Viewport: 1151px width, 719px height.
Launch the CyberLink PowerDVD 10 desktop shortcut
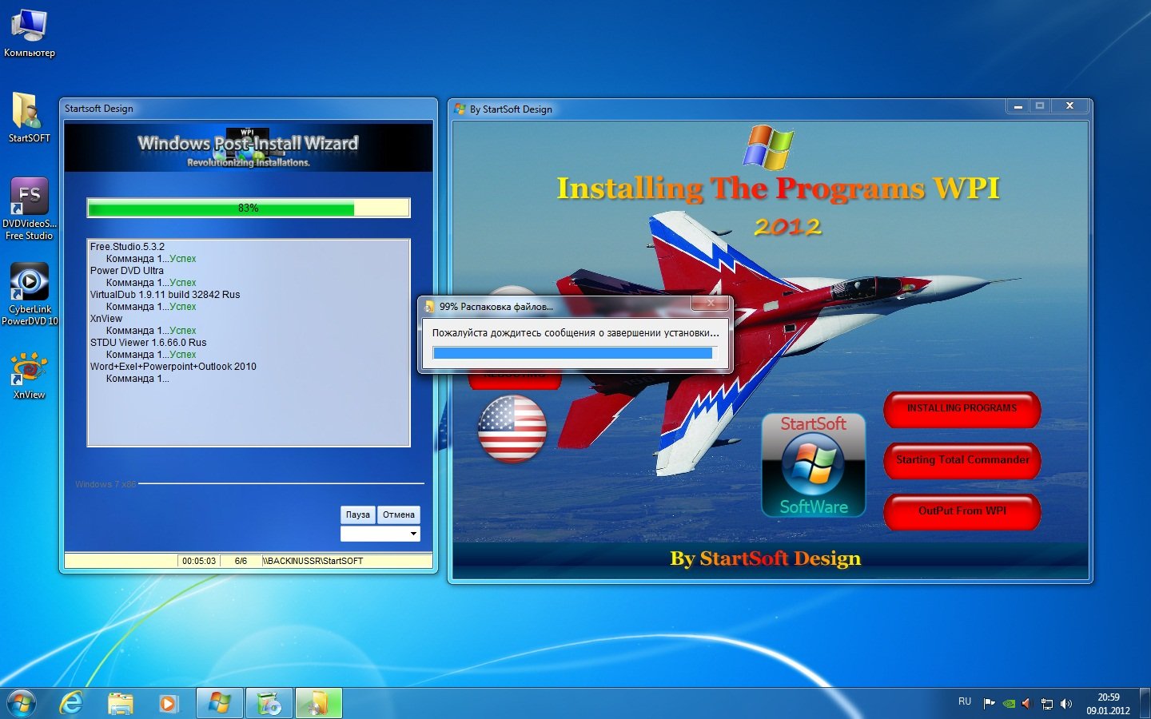click(29, 294)
